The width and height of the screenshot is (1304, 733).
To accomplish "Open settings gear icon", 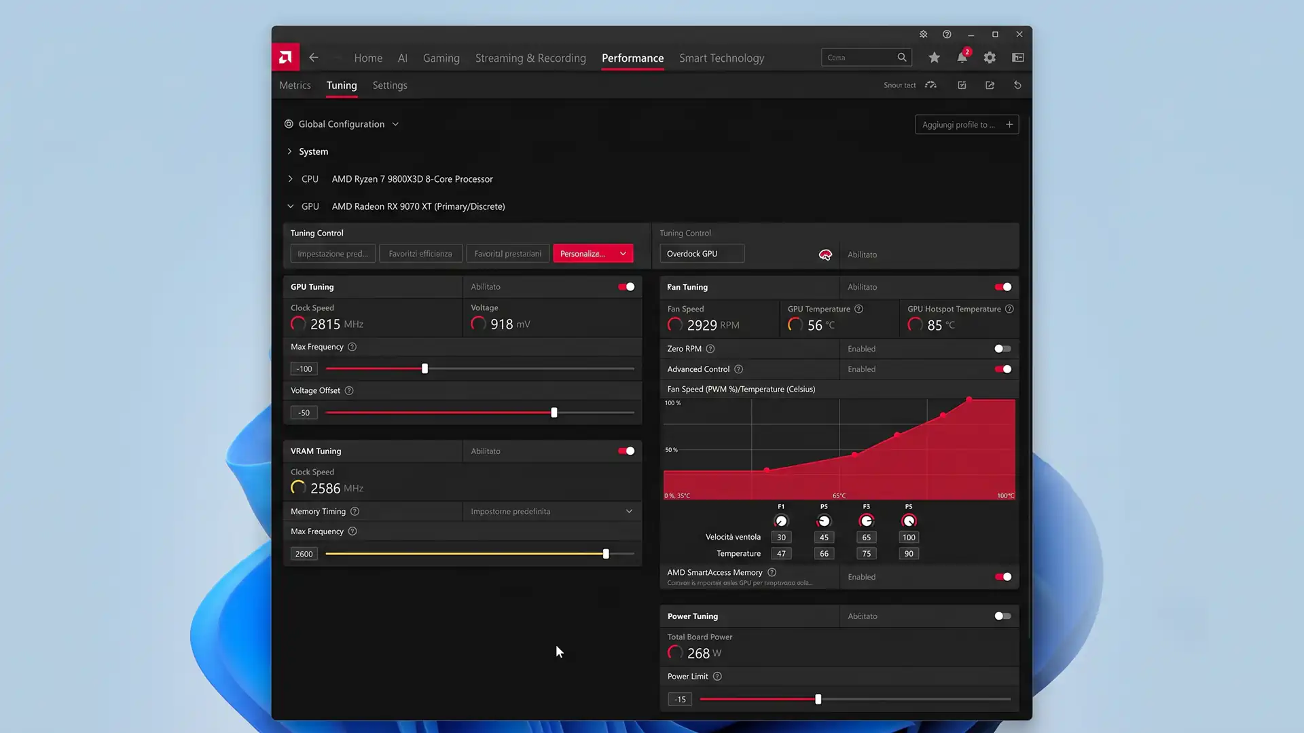I will (x=990, y=58).
